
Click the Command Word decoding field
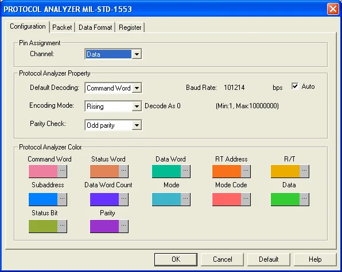point(108,88)
